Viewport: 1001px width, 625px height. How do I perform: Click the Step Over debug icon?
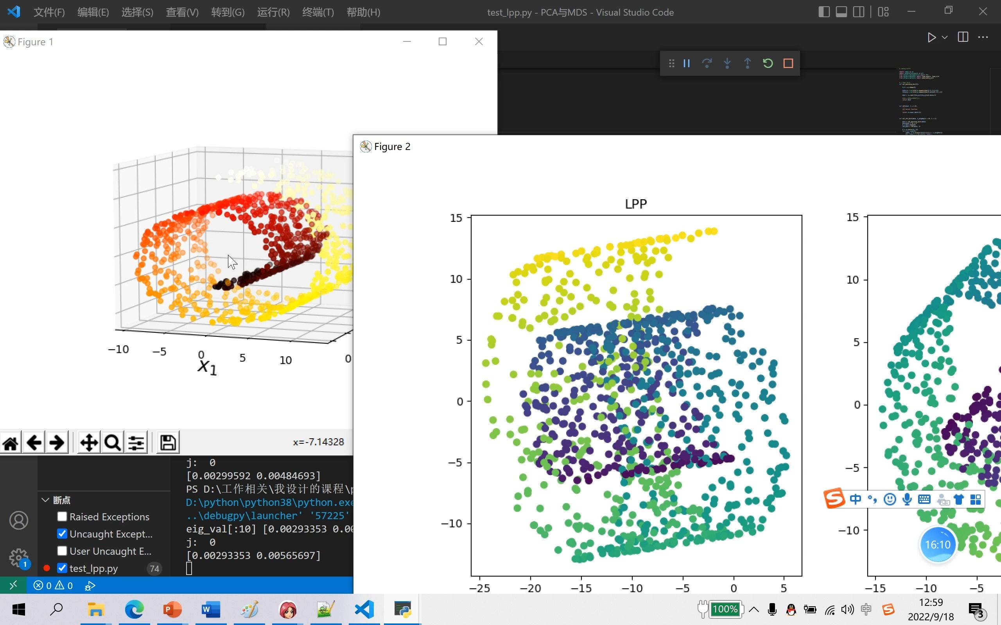click(707, 63)
